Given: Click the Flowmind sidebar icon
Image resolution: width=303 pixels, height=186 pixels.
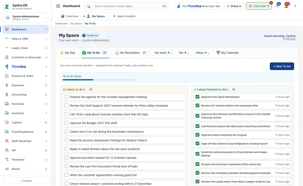Looking at the screenshot, I should (x=7, y=159).
